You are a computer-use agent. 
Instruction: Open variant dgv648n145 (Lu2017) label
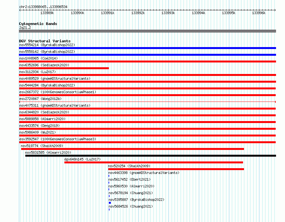click(82, 159)
